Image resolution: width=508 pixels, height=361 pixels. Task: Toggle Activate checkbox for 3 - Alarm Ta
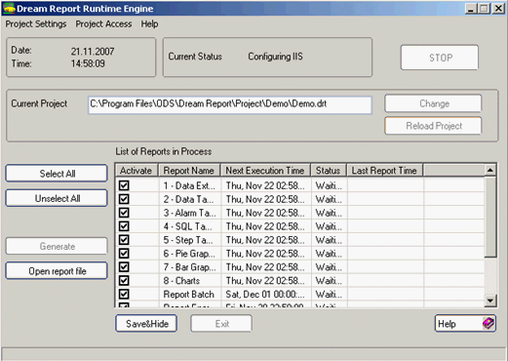124,213
